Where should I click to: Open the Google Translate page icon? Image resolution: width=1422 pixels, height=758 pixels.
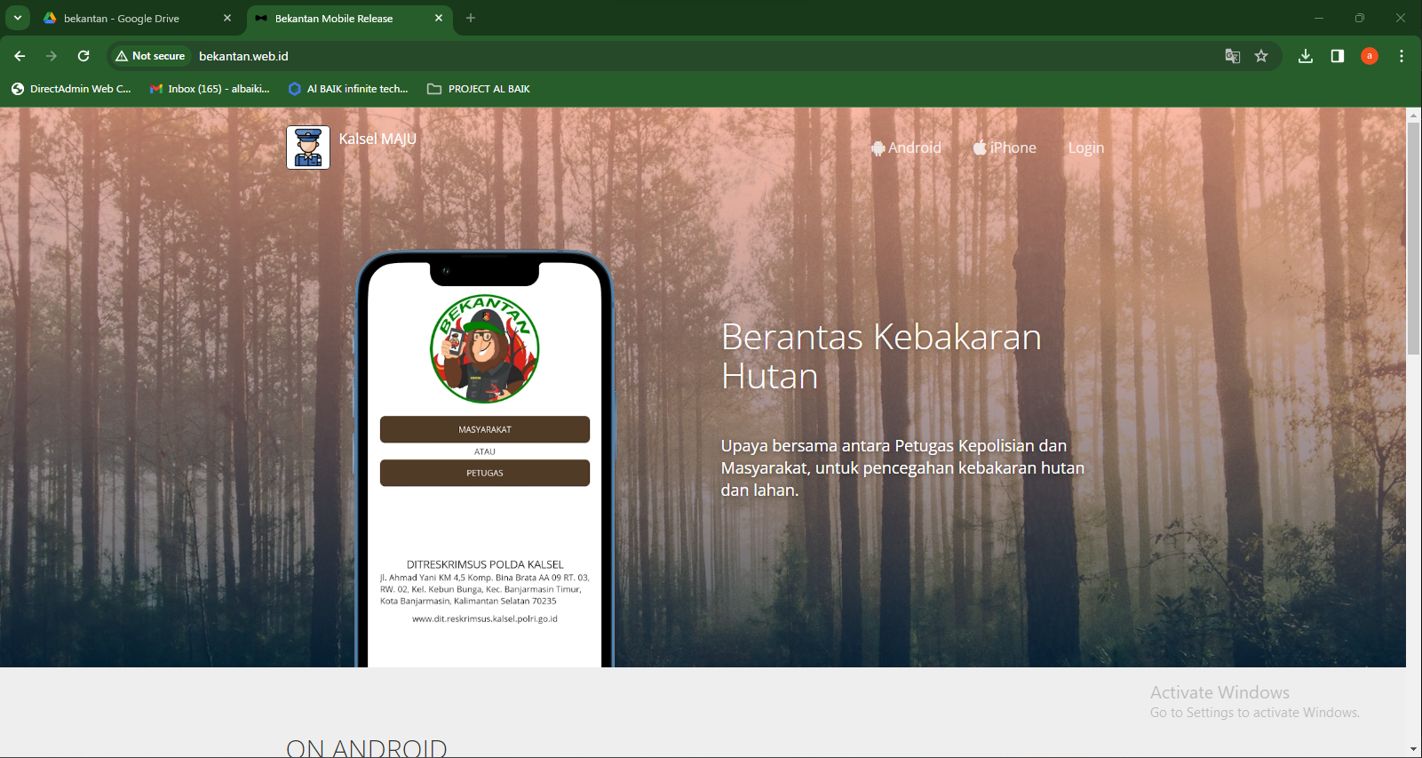coord(1232,56)
